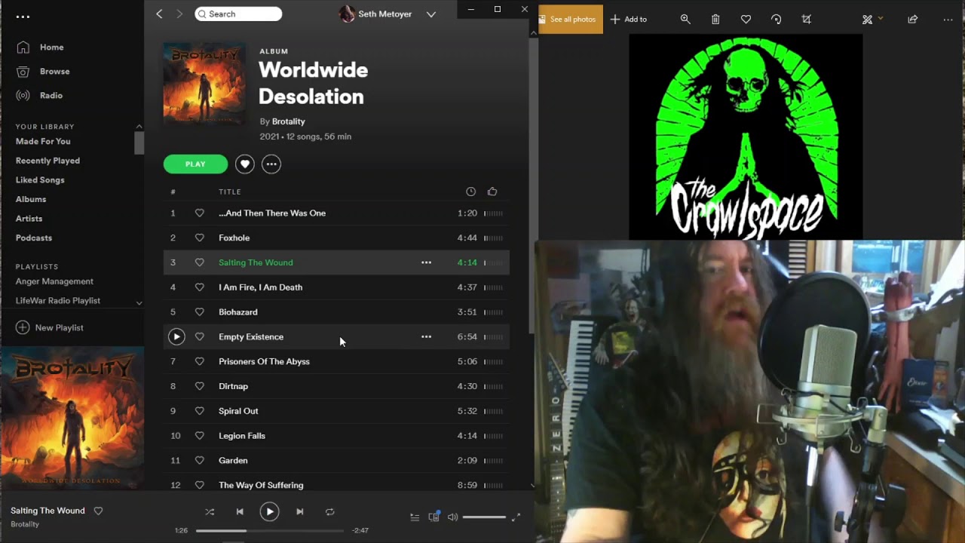Open Recently Played library section
The image size is (965, 543).
click(47, 161)
